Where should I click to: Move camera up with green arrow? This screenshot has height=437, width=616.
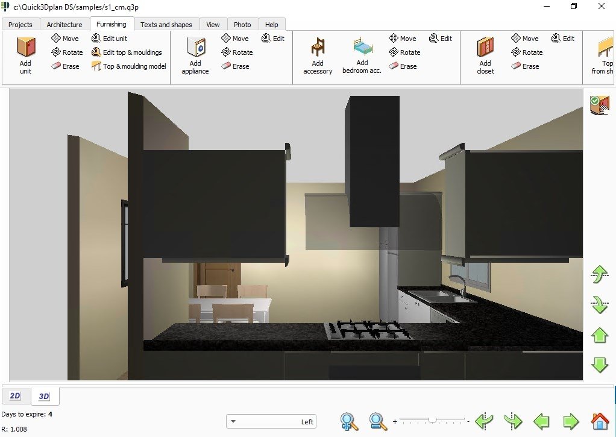click(600, 335)
